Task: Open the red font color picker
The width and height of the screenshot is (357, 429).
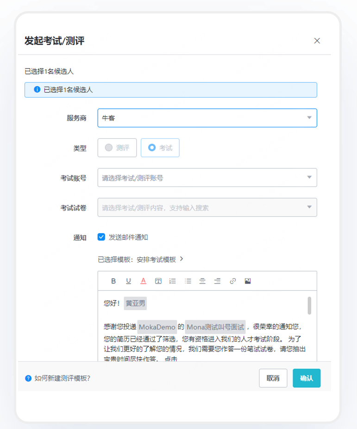Action: 143,281
